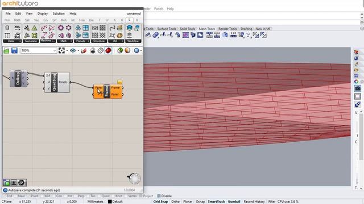The image size is (364, 204).
Task: Click the Frame output of orange component
Action: click(x=115, y=88)
